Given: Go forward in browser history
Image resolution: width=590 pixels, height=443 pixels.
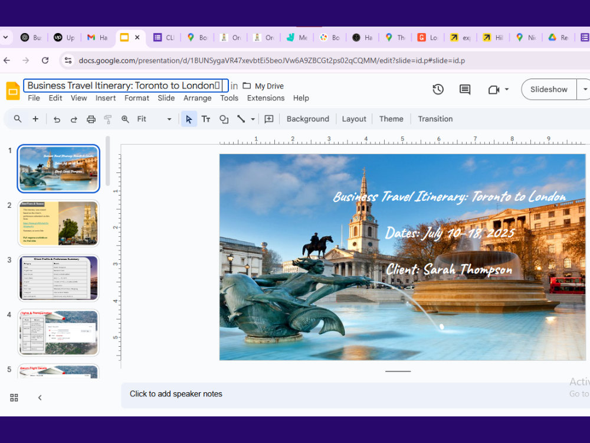Looking at the screenshot, I should pos(25,60).
